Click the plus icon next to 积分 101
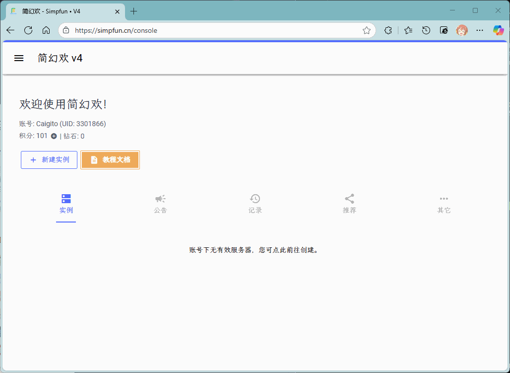The height and width of the screenshot is (373, 510). 54,136
